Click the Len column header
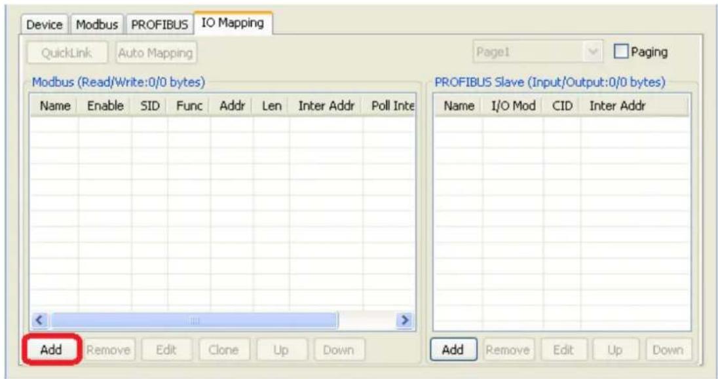Image resolution: width=718 pixels, height=379 pixels. point(271,106)
